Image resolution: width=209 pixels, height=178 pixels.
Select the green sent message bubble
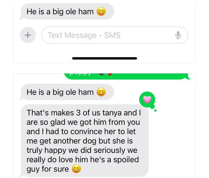coord(127,76)
